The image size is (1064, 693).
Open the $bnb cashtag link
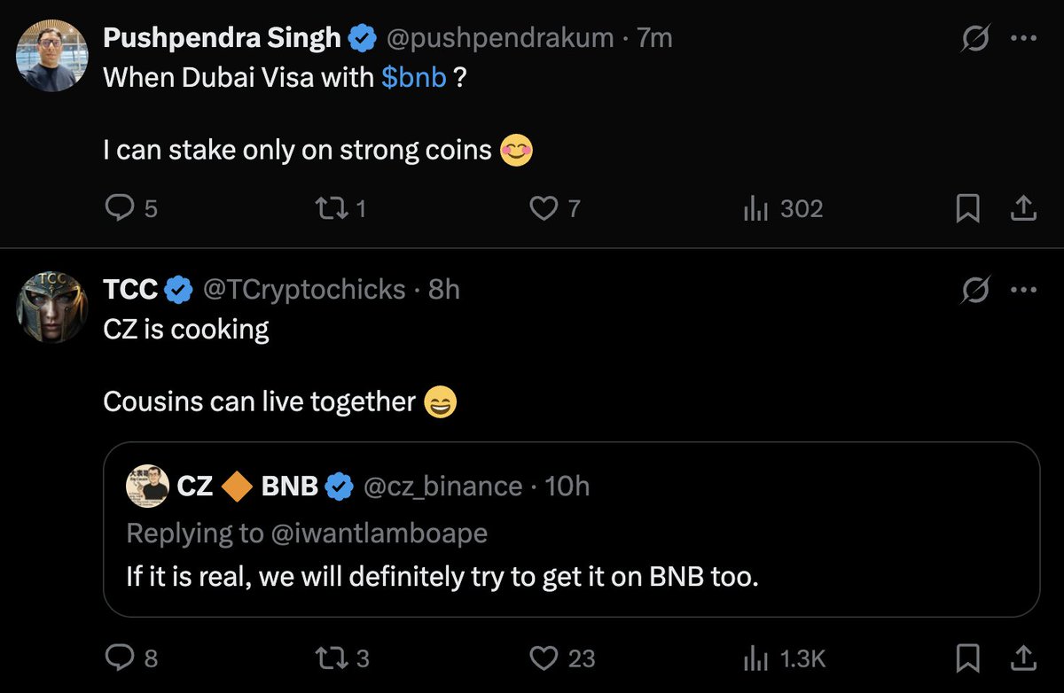coord(413,77)
